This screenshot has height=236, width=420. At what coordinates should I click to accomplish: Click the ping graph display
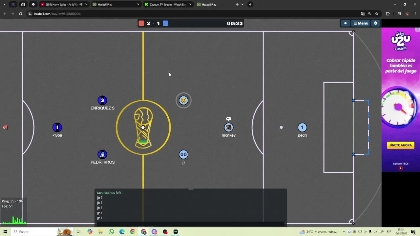[x=14, y=220]
